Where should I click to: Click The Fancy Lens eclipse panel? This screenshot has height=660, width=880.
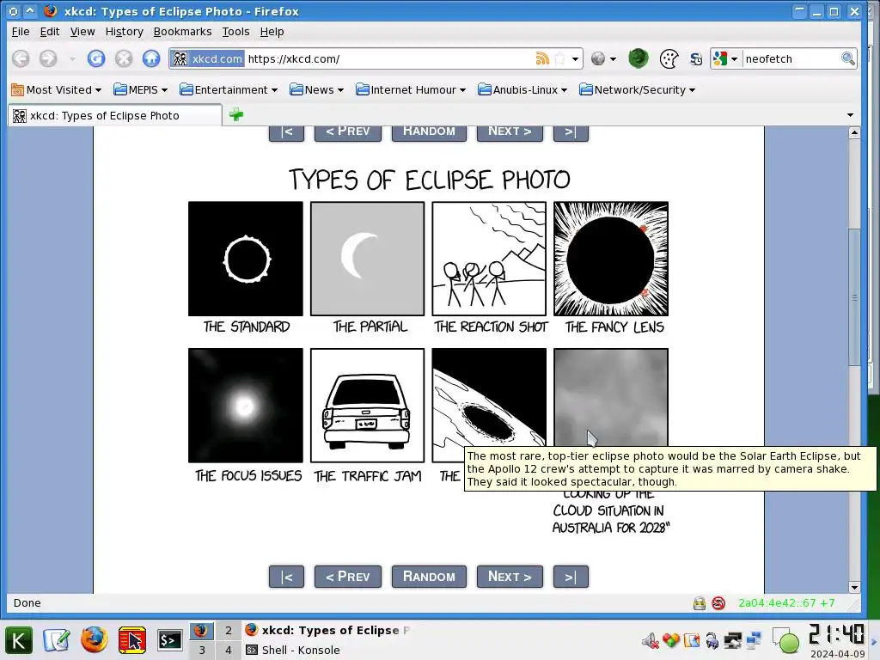point(611,259)
